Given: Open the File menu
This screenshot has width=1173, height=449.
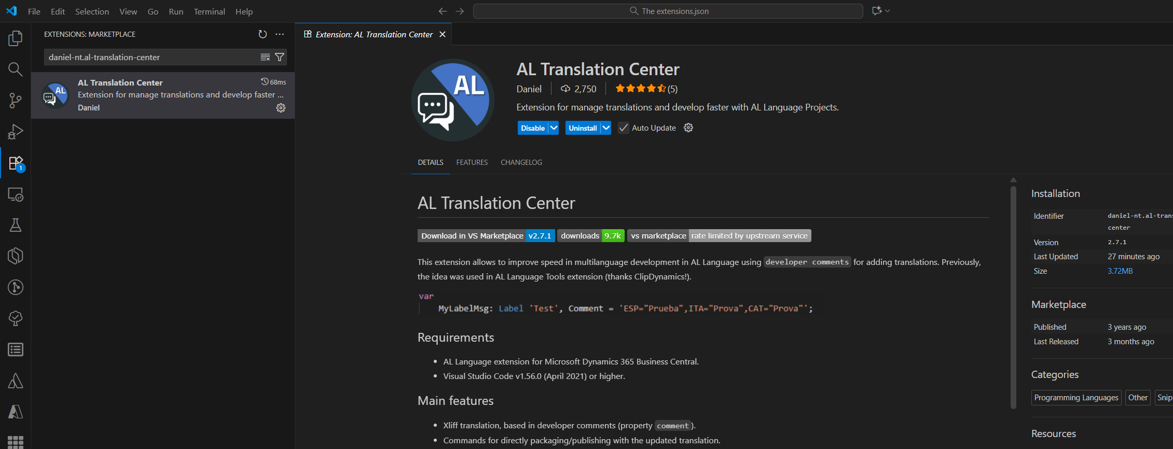Looking at the screenshot, I should point(34,11).
